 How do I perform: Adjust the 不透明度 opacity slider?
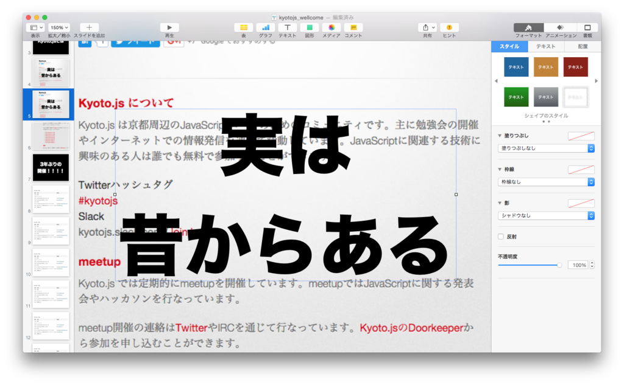pyautogui.click(x=530, y=265)
